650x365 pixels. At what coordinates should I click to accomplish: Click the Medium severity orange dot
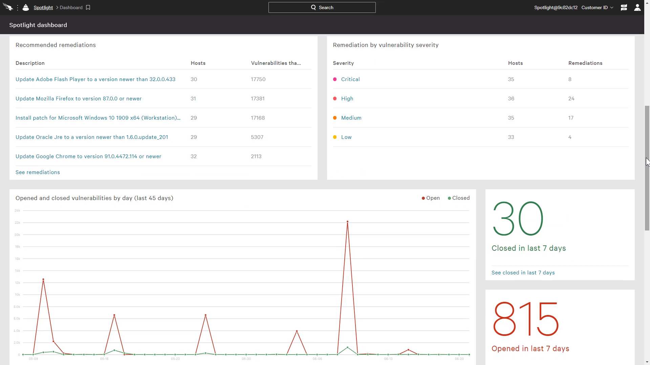pyautogui.click(x=335, y=118)
